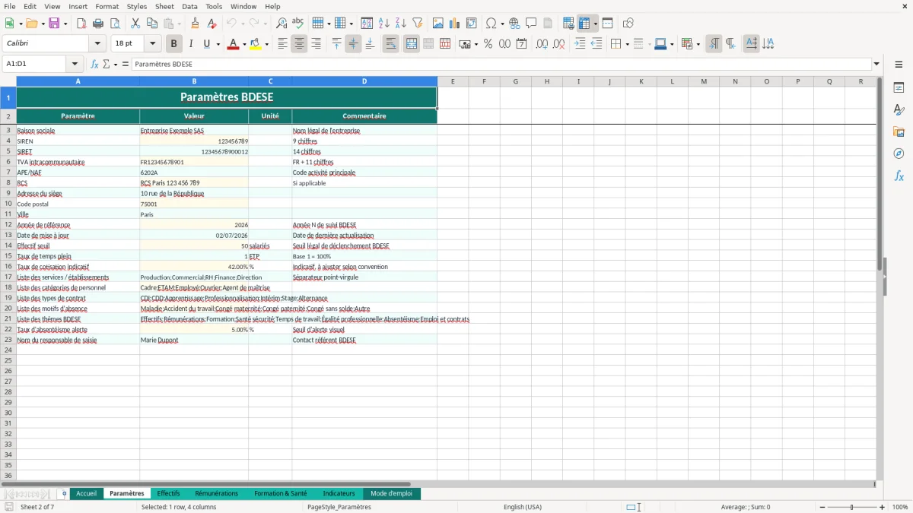Click the Print icon
The width and height of the screenshot is (913, 513).
tap(97, 24)
